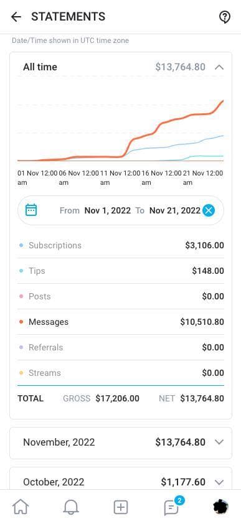Expand the November, 2022 statement
The image size is (241, 524).
pyautogui.click(x=121, y=442)
